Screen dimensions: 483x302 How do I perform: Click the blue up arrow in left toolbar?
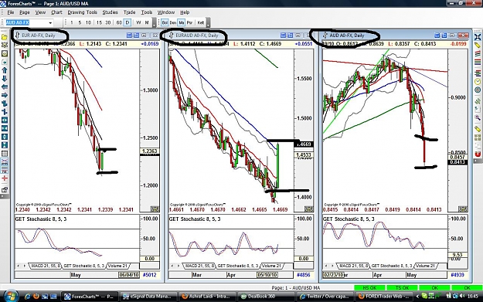tap(5, 70)
